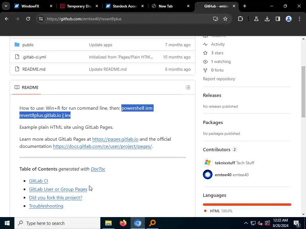Switch to the WindowFX tab
The width and height of the screenshot is (306, 229).
pyautogui.click(x=30, y=6)
